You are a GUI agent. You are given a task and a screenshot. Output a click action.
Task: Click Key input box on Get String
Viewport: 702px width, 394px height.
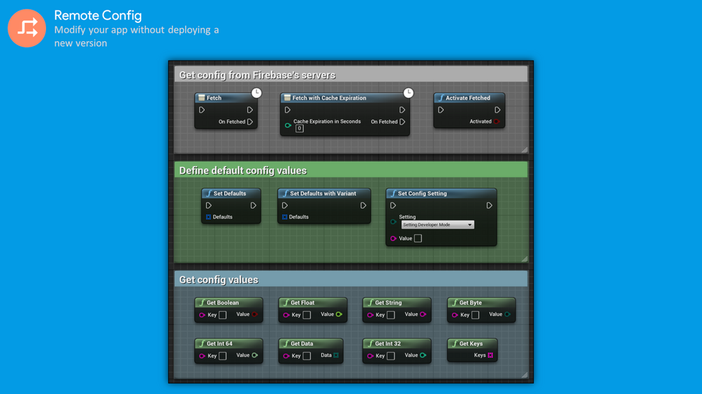point(391,315)
